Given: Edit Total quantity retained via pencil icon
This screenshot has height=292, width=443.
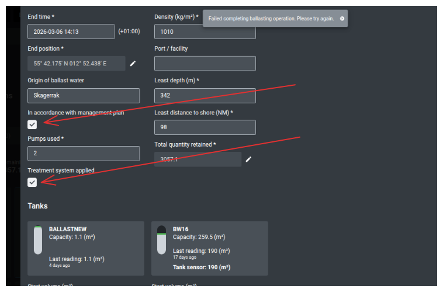Looking at the screenshot, I should pos(248,159).
